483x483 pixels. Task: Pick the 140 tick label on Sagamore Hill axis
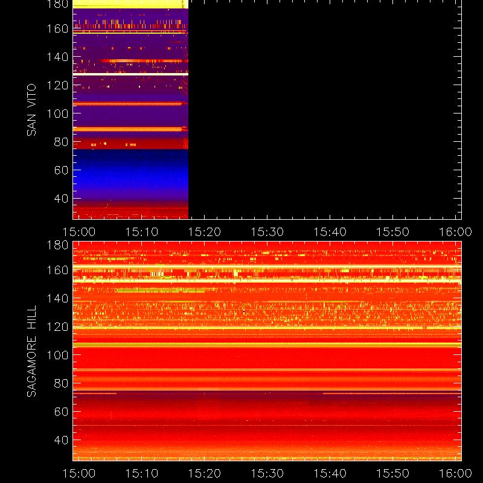pos(57,298)
